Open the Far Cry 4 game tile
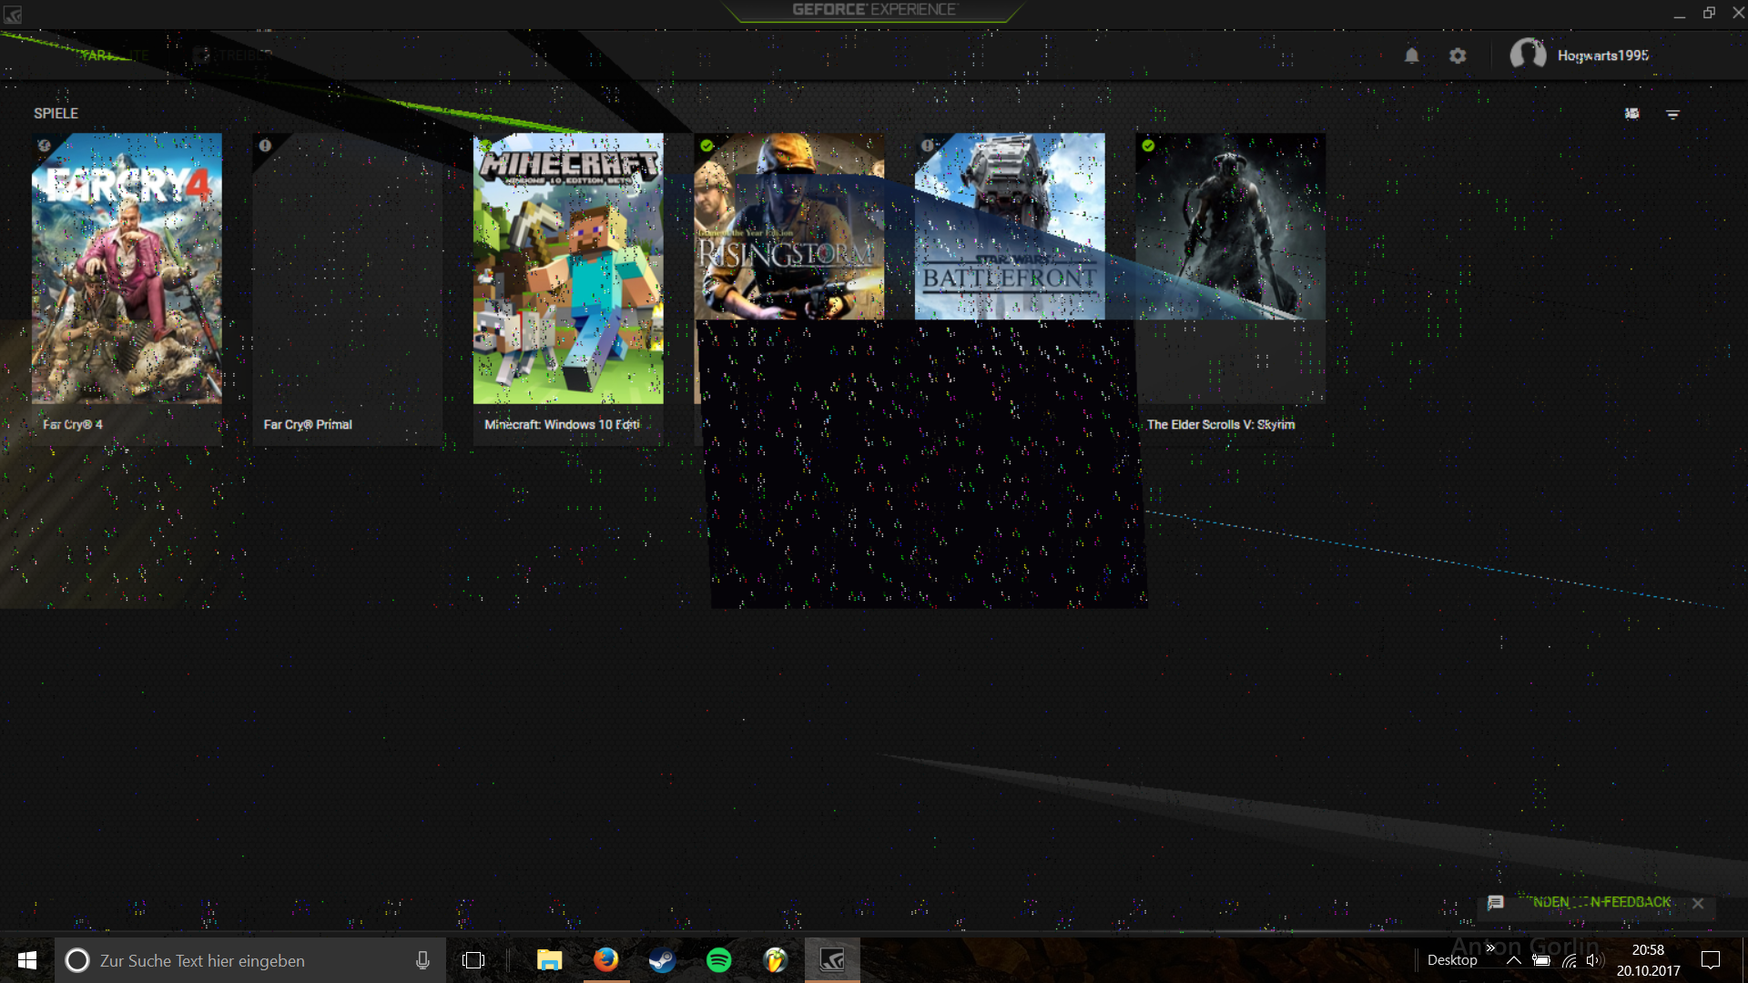Viewport: 1748px width, 983px height. [127, 269]
